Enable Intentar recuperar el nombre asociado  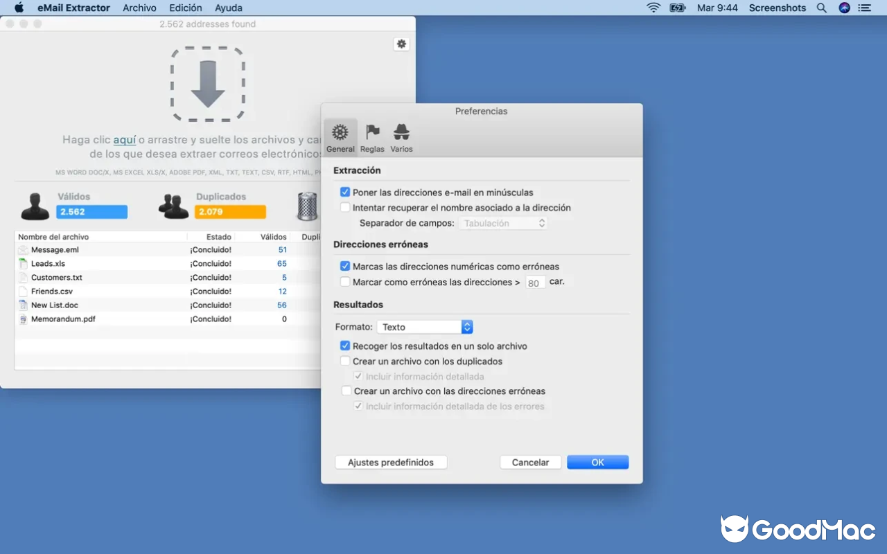point(344,207)
